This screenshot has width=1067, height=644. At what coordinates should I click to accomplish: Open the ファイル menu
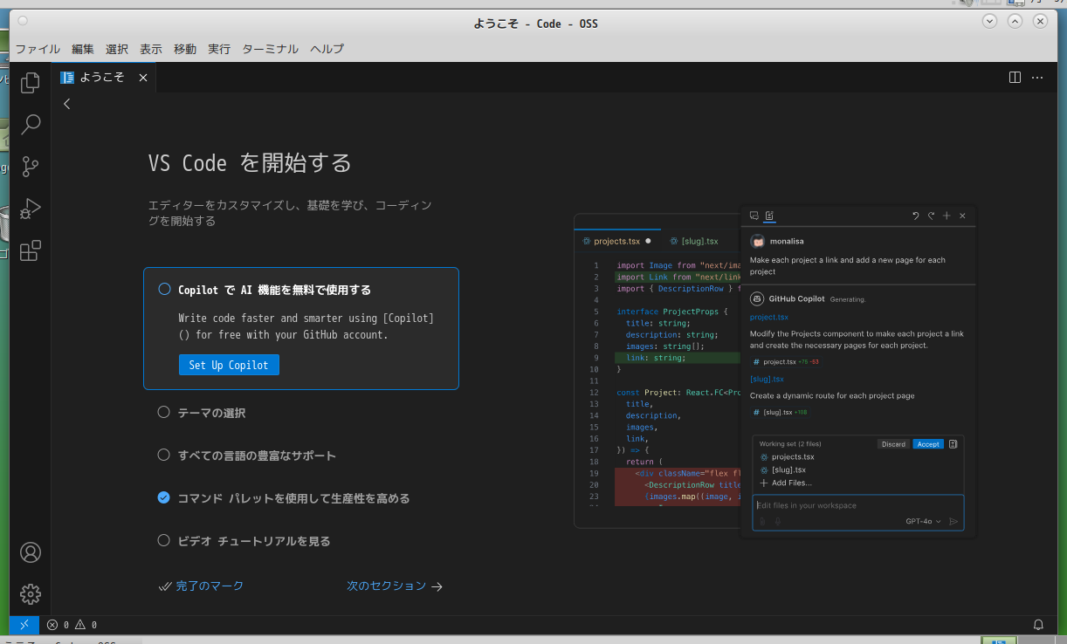(38, 49)
